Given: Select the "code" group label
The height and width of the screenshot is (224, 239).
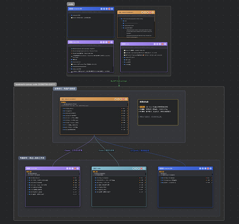Looking at the screenshot, I should click(x=71, y=4).
